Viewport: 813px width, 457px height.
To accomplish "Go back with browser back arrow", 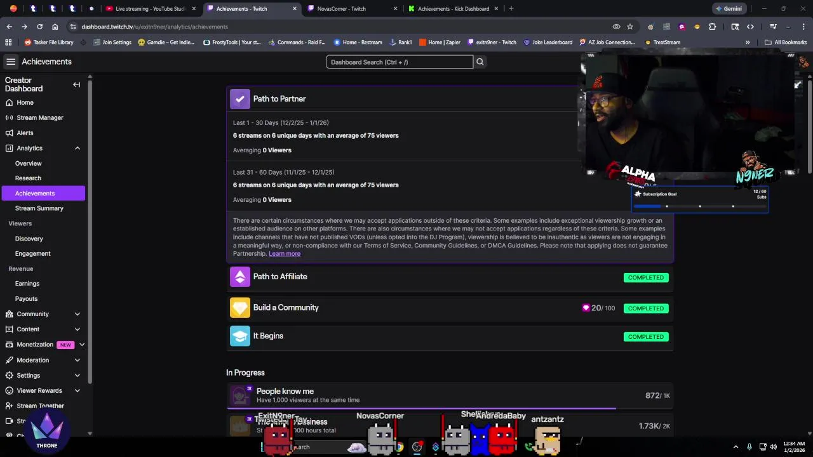I will [x=9, y=27].
